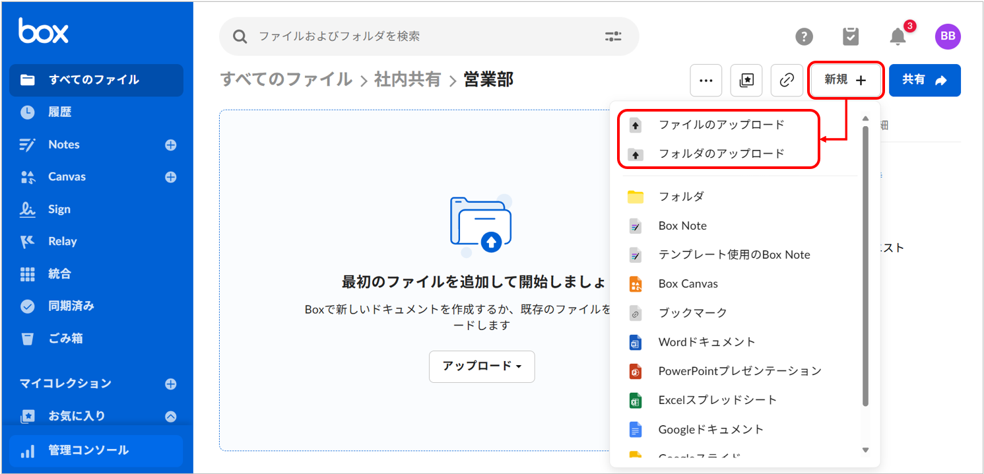Select フォルダのアップロード from the menu
The width and height of the screenshot is (984, 474).
click(x=721, y=154)
